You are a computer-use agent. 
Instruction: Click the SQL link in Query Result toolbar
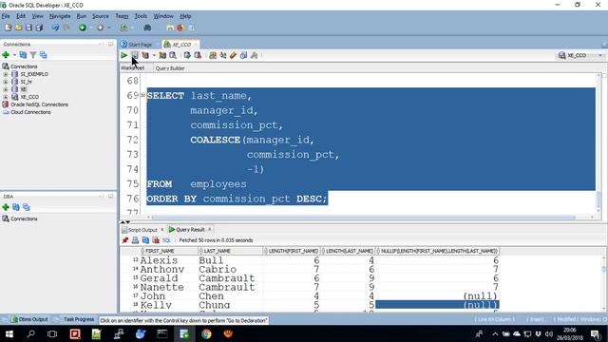(x=166, y=240)
